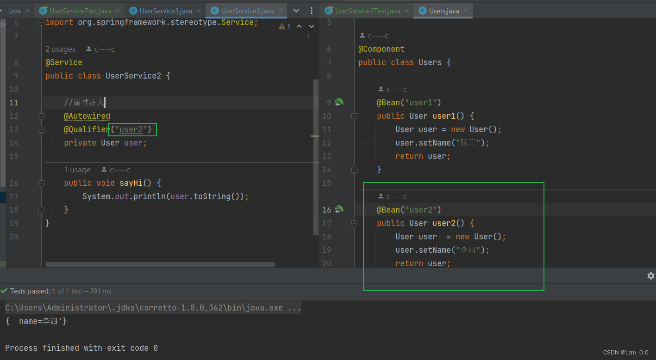Click 'Process finished with exit code 0'
The image size is (656, 360).
tap(81, 348)
